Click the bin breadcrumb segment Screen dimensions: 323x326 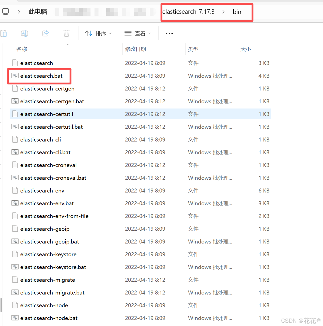click(x=237, y=12)
